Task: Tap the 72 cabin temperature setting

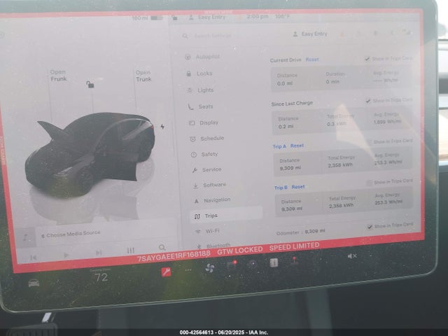Action: click(x=101, y=276)
